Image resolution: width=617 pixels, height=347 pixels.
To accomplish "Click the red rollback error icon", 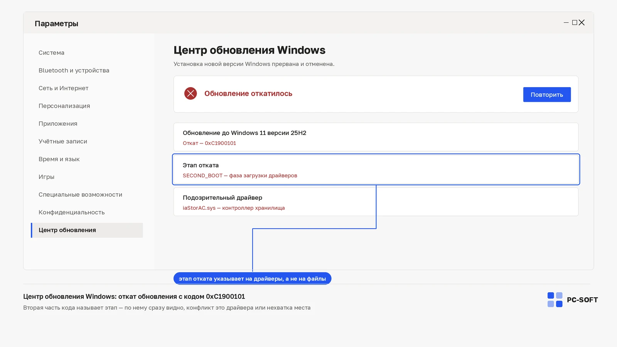I will 190,93.
